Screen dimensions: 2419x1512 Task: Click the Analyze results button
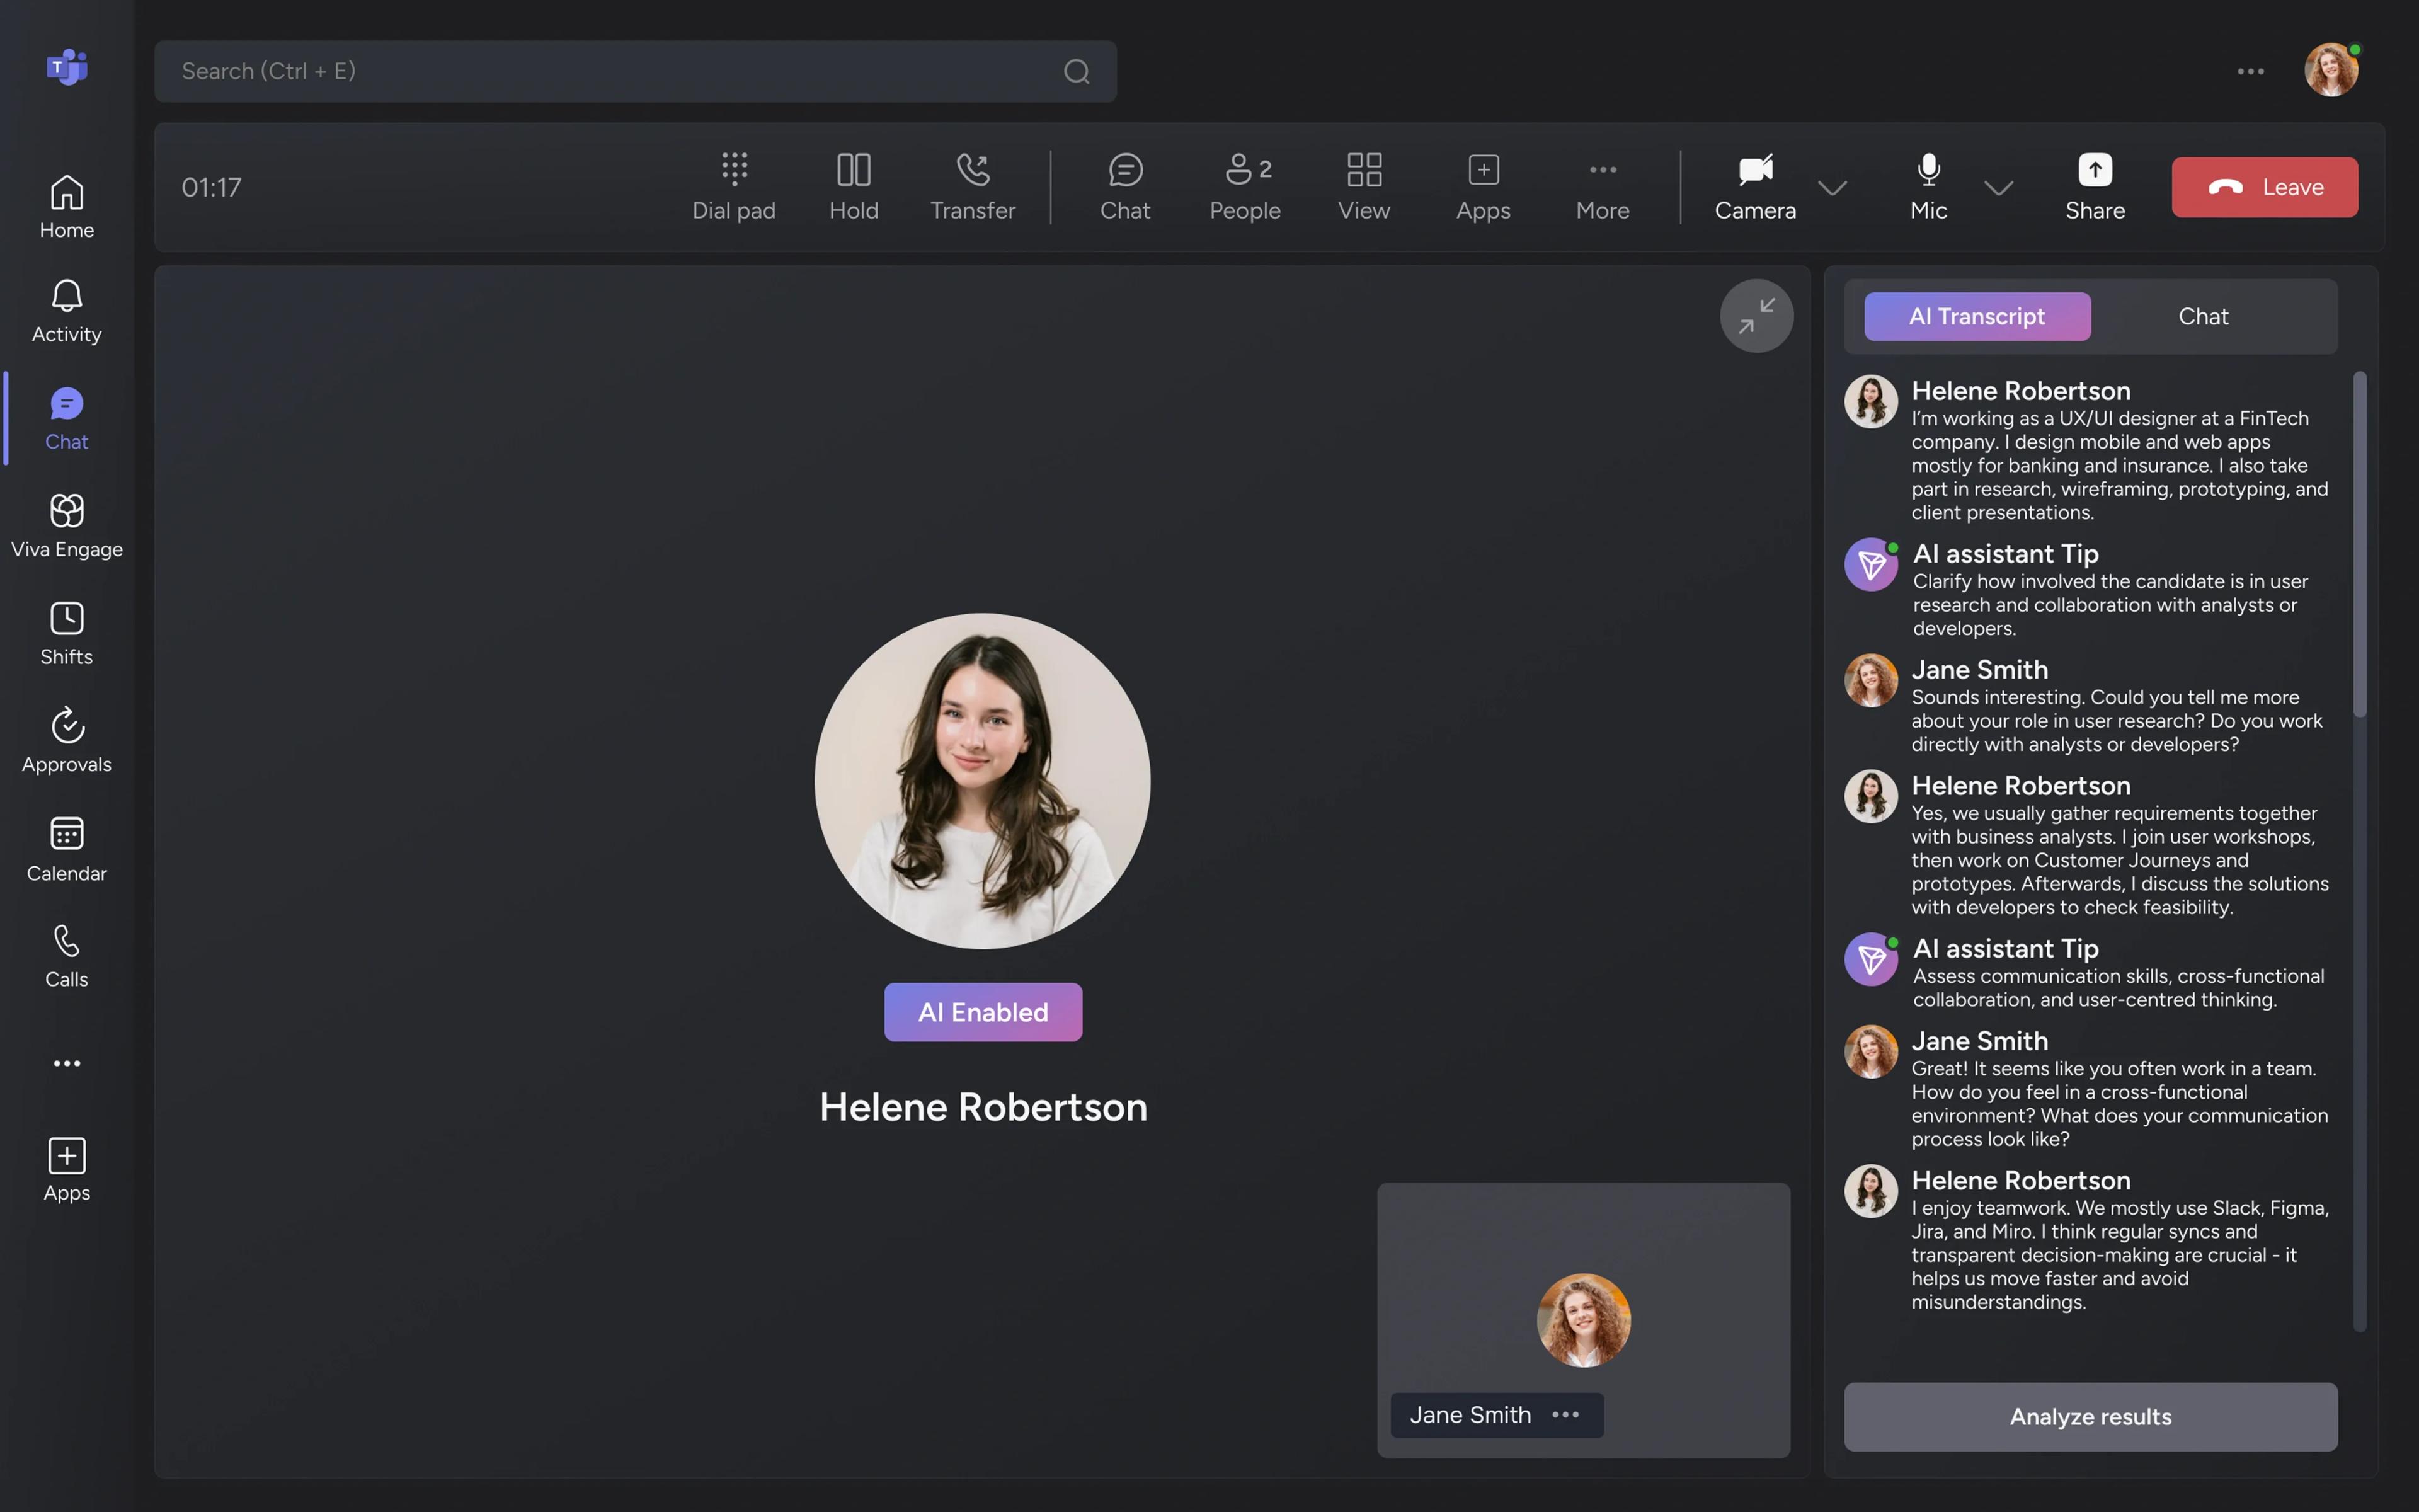click(2090, 1416)
